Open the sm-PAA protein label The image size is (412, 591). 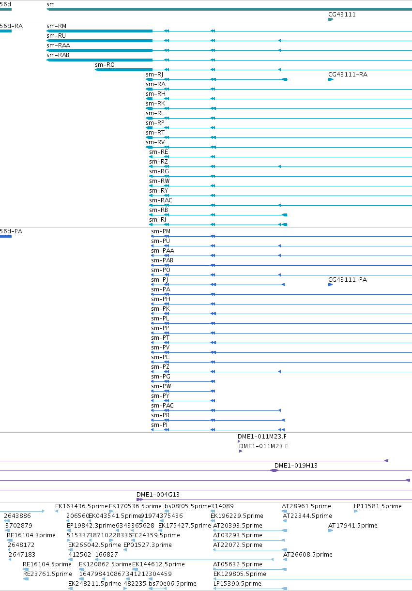(163, 251)
